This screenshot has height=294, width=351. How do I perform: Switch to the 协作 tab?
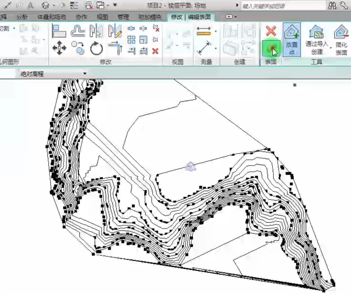pyautogui.click(x=81, y=17)
